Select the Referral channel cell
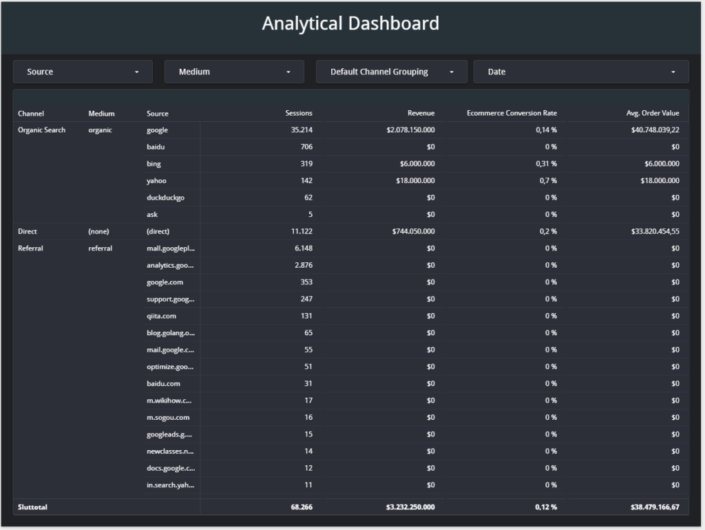This screenshot has height=530, width=705. click(x=30, y=248)
